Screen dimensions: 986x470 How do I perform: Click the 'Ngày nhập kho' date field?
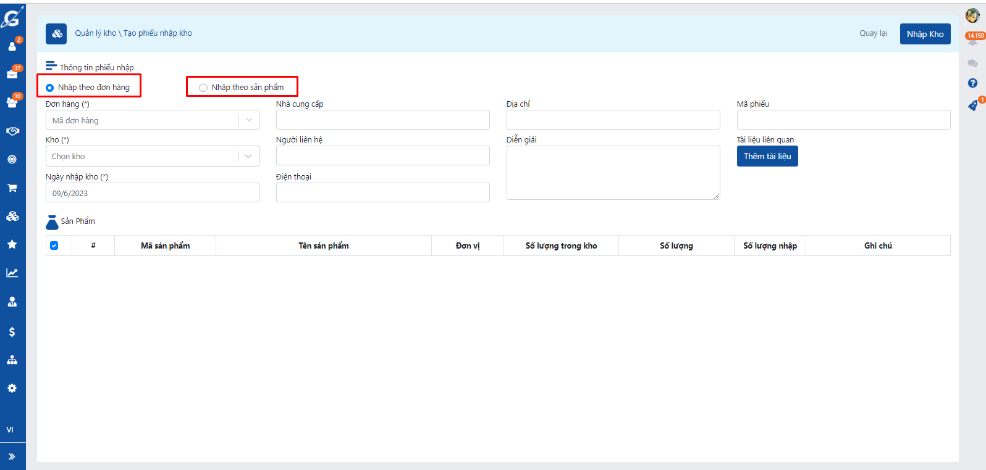152,193
